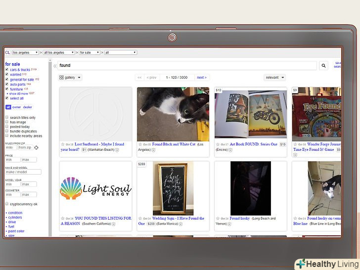Click the prev page button

coord(151,78)
